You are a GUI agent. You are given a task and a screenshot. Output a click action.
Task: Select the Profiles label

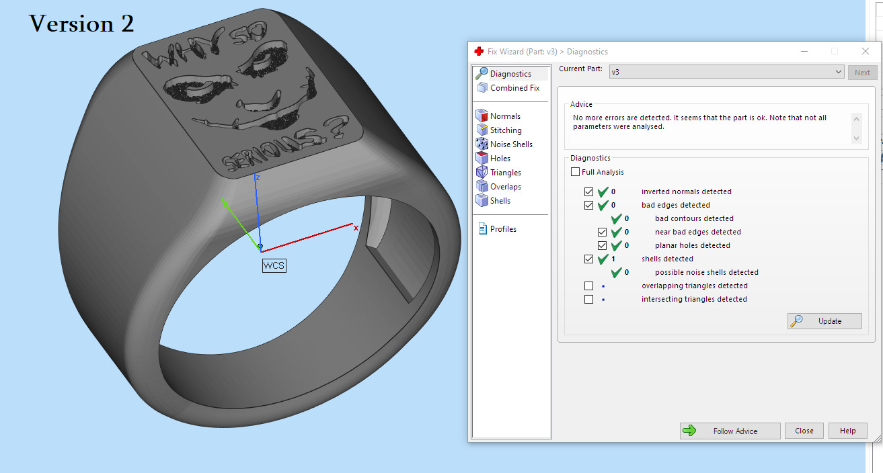503,229
